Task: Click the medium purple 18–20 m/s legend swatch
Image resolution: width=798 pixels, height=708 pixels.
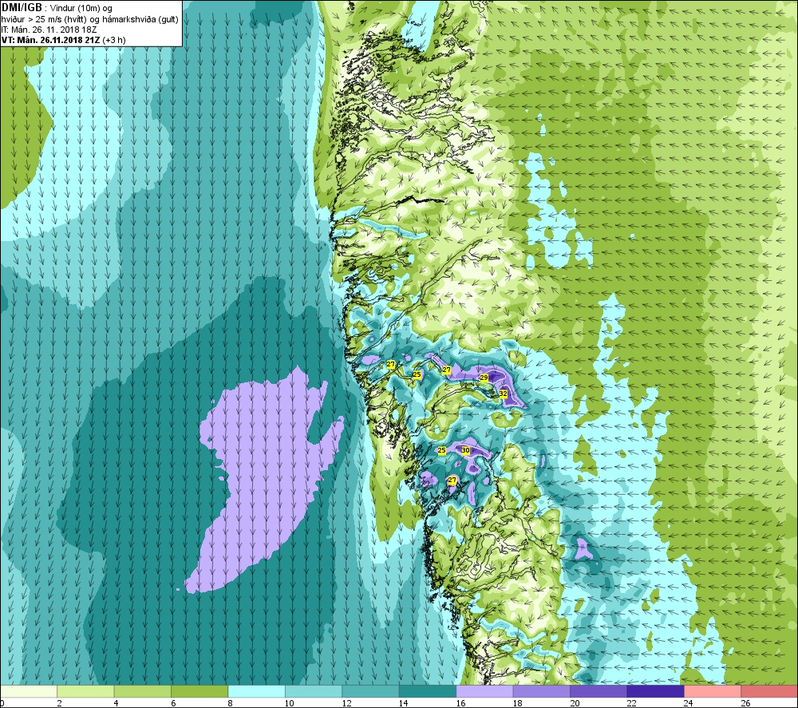Action: coord(542,691)
